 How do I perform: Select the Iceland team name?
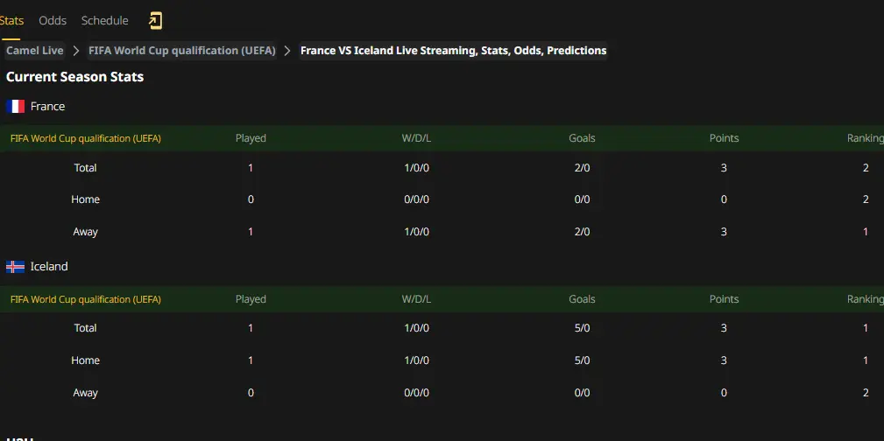(49, 266)
